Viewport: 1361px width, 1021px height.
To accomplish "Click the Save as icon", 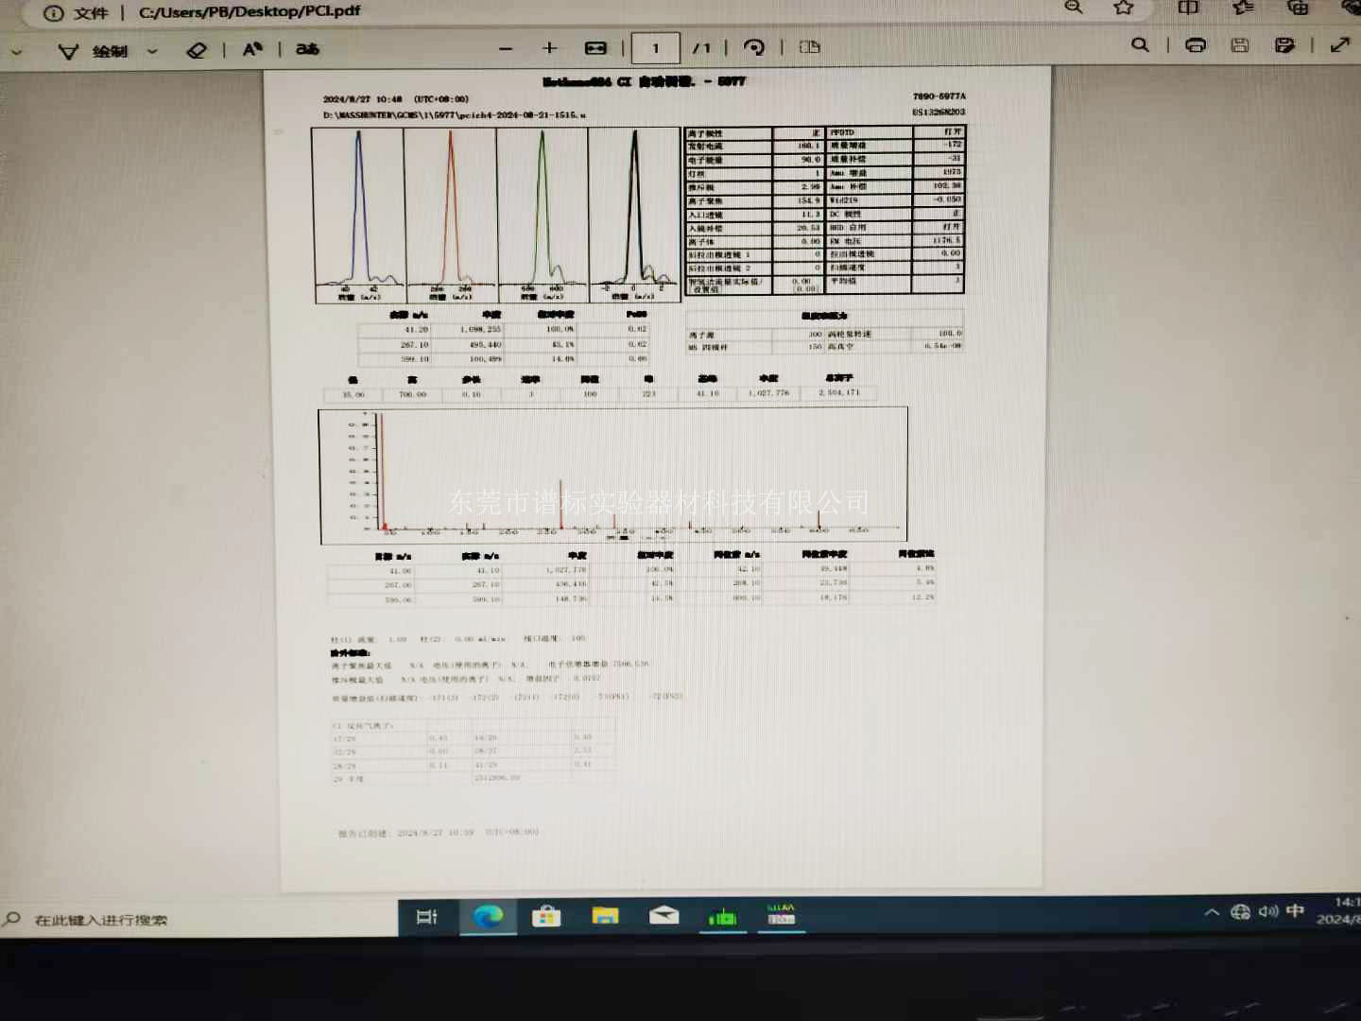I will tap(1284, 44).
